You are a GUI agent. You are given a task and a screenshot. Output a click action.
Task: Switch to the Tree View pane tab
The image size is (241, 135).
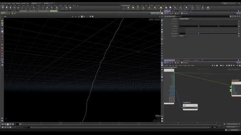[x=178, y=60]
